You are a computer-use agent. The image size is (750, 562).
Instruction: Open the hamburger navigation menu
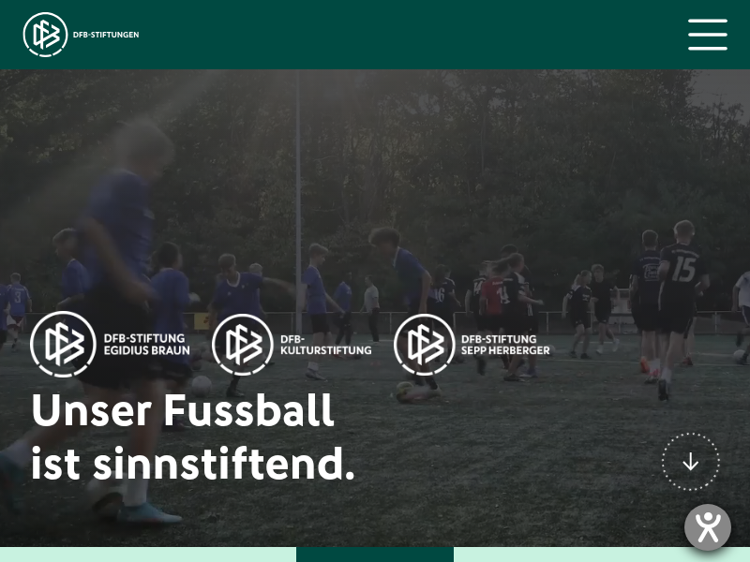[708, 35]
